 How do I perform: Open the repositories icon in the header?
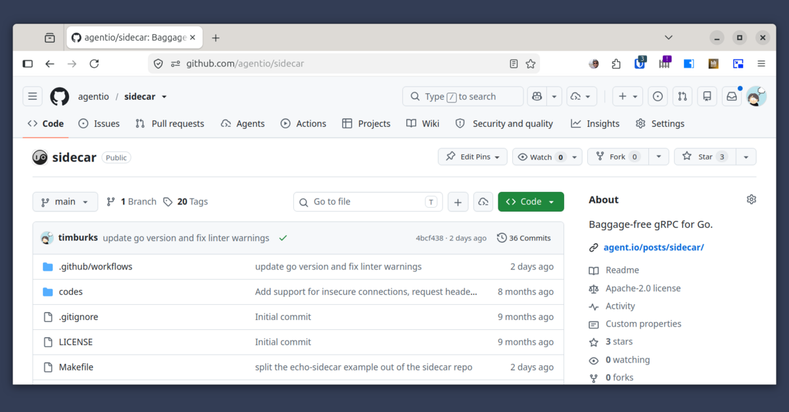pos(707,97)
